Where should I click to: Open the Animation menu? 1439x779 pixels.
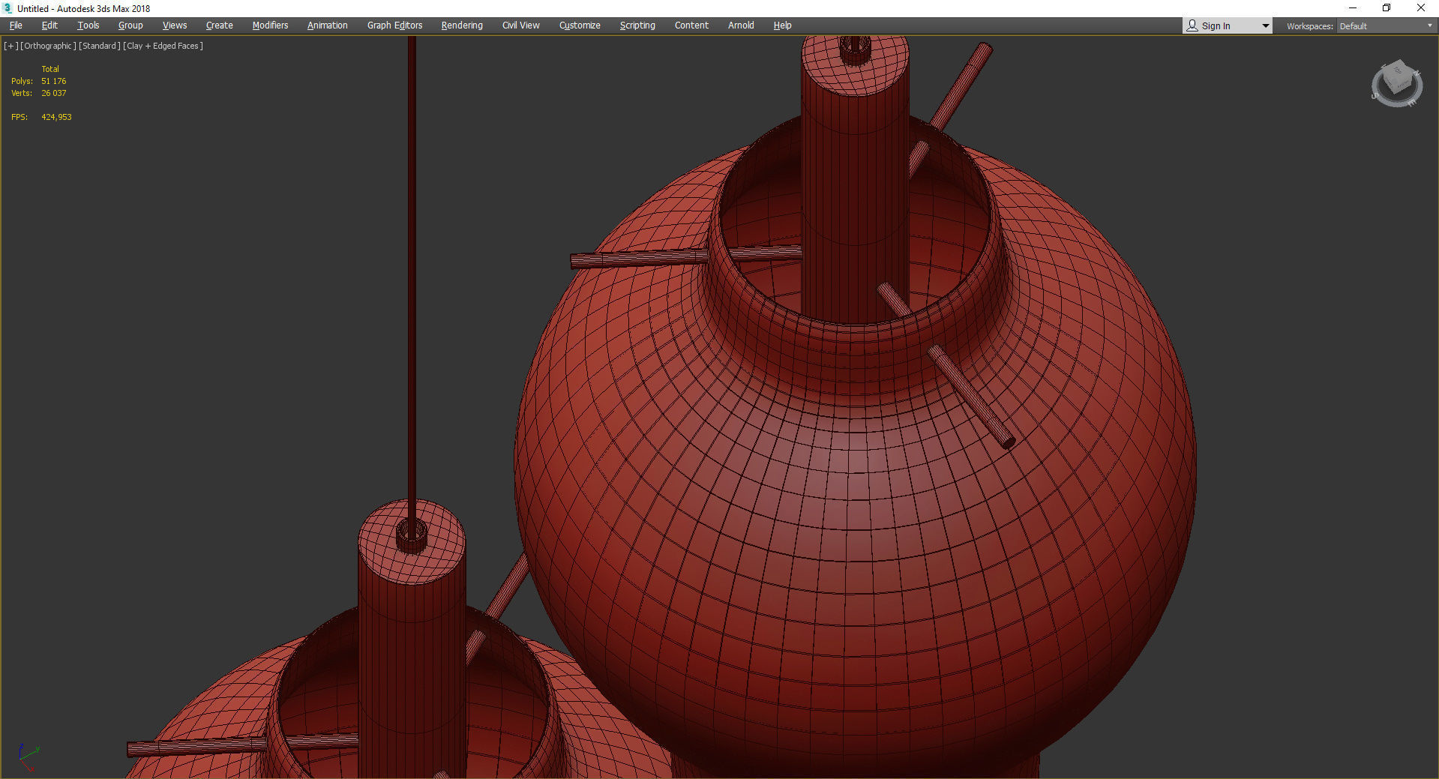(x=328, y=25)
